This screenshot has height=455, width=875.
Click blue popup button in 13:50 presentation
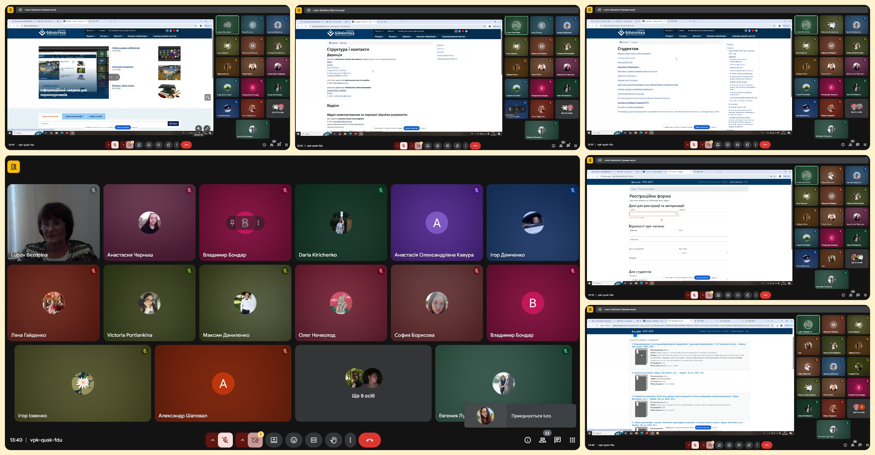click(x=411, y=128)
